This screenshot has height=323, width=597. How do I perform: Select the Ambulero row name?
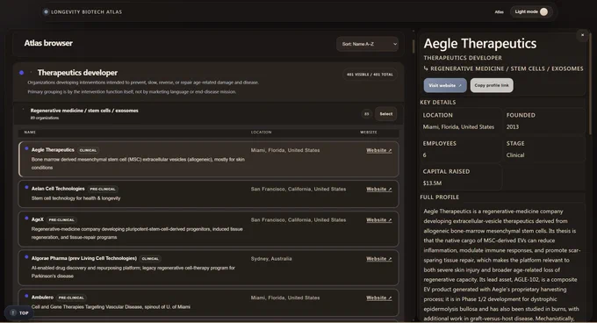click(x=42, y=298)
